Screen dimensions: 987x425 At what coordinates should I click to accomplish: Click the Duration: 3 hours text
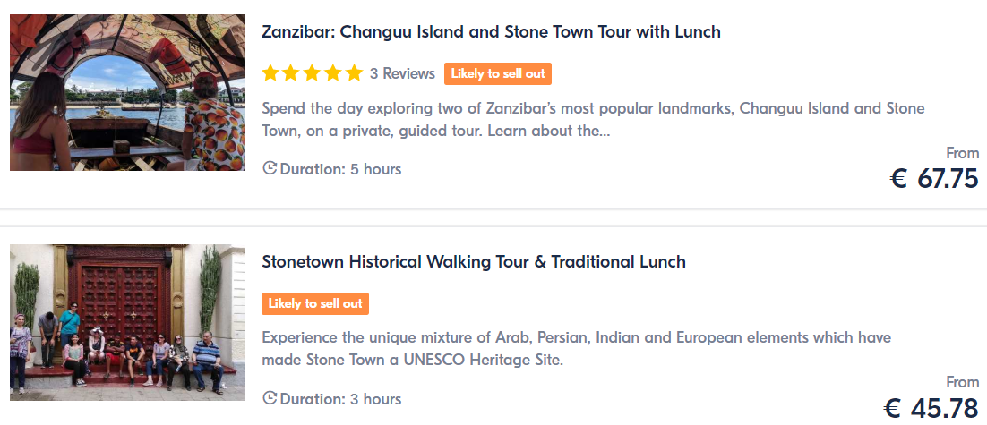340,399
